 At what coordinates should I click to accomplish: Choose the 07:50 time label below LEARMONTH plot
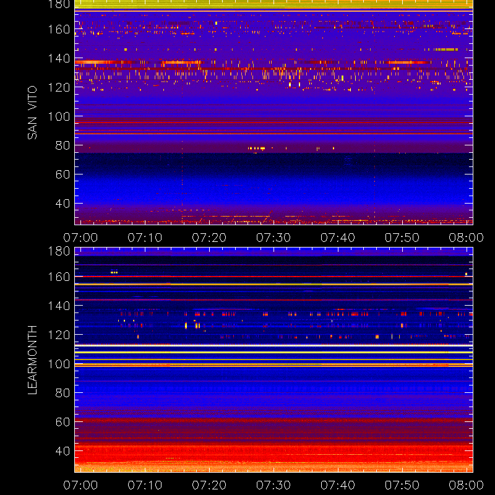coord(402,485)
